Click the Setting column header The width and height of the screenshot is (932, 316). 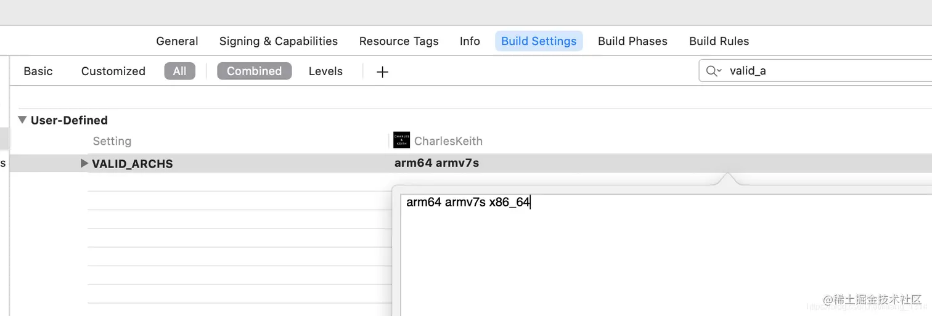[x=112, y=141]
